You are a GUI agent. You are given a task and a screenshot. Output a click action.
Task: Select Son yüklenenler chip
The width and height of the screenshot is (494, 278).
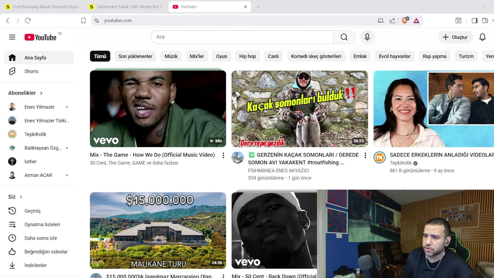tap(135, 56)
